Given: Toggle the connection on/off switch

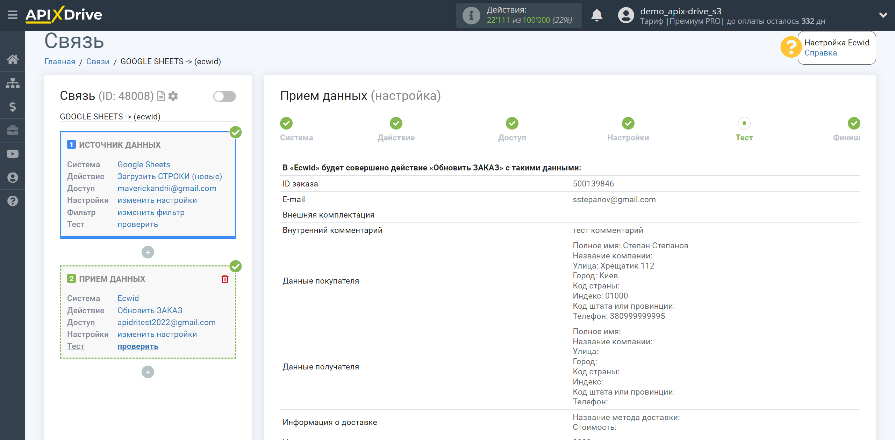Looking at the screenshot, I should click(x=224, y=96).
